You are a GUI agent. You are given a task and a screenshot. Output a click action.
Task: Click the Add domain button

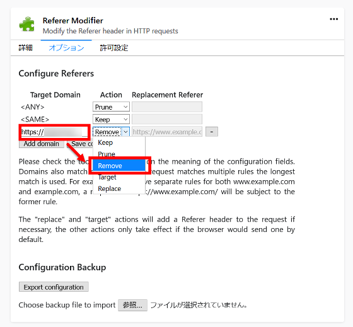(42, 144)
